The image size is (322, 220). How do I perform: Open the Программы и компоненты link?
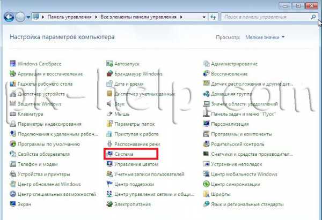pyautogui.click(x=241, y=134)
